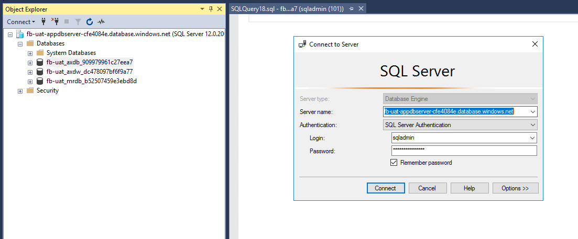Expand the fb-uat_mrdb database node
The height and width of the screenshot is (239, 578).
pyautogui.click(x=30, y=81)
